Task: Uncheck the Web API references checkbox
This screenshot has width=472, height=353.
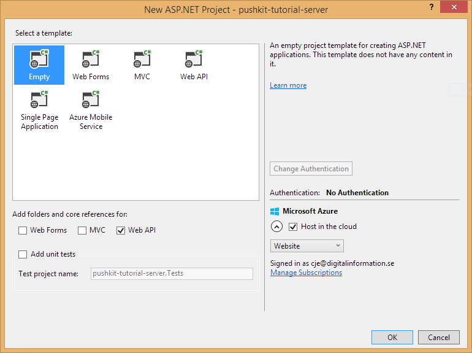Action: [121, 231]
